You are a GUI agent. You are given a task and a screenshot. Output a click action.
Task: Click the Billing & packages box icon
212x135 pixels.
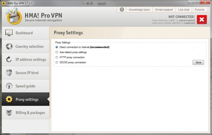(9, 112)
